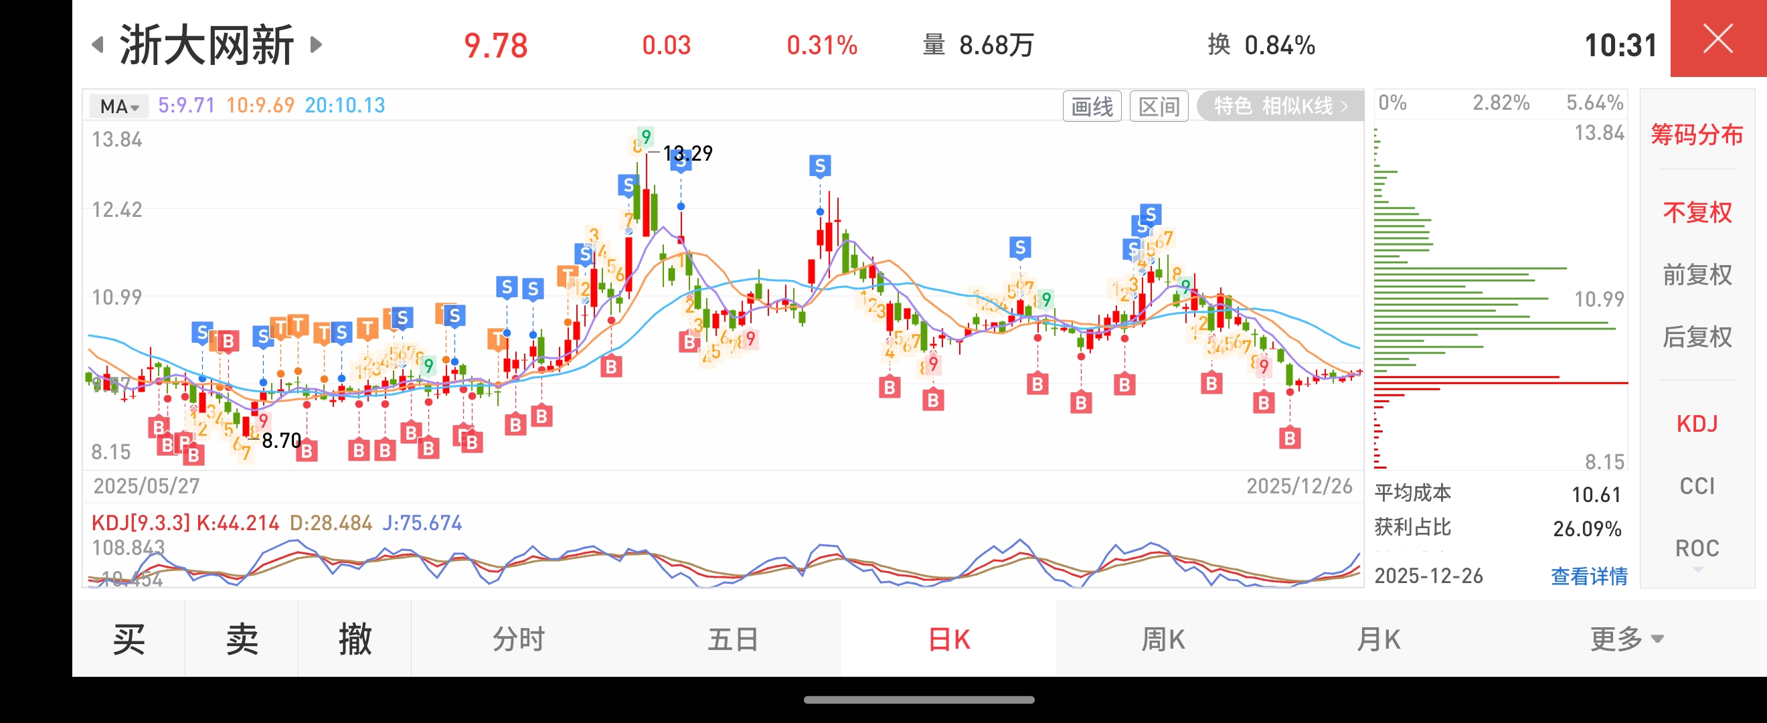
Task: Activate the 区间 range tool
Action: click(1159, 106)
